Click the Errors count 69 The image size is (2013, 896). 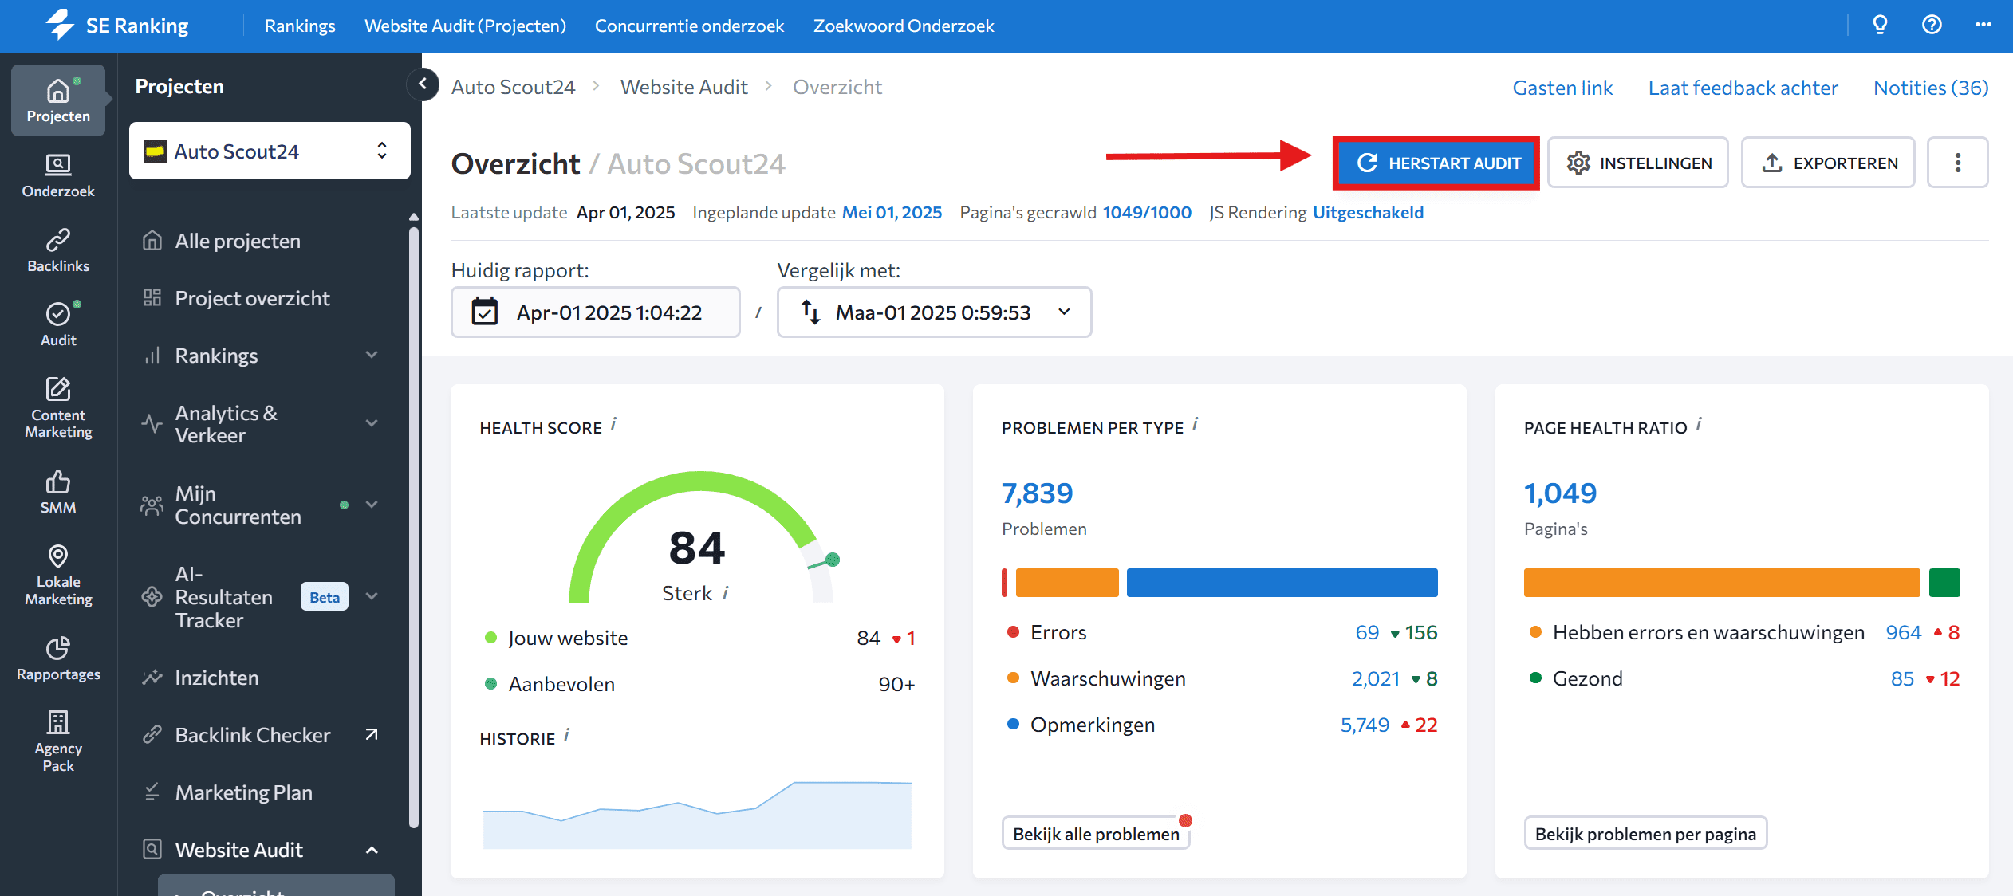[1367, 632]
